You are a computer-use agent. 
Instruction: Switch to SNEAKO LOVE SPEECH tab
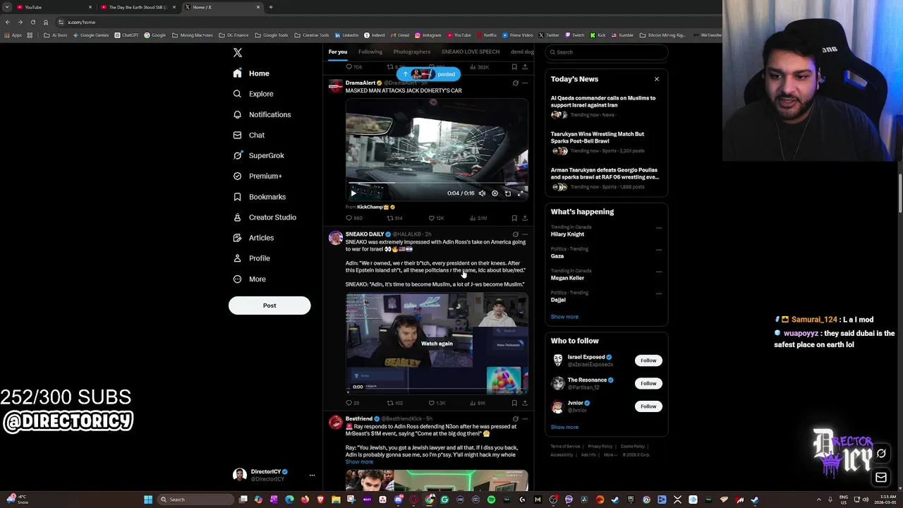click(x=470, y=52)
